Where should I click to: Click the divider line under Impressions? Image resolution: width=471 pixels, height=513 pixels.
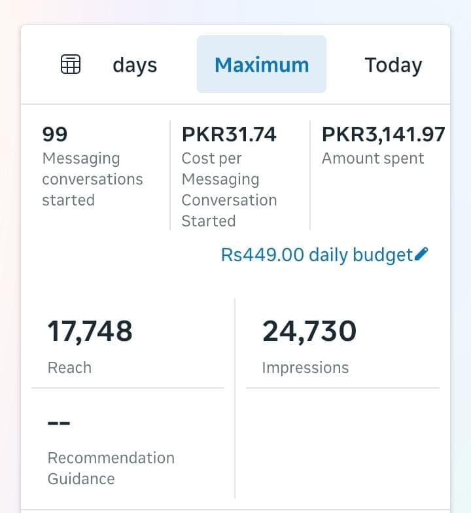tap(342, 388)
